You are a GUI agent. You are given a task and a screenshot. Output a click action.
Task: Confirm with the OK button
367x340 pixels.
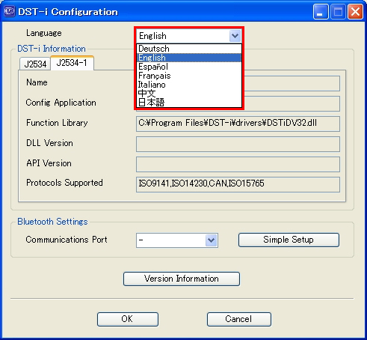[128, 319]
